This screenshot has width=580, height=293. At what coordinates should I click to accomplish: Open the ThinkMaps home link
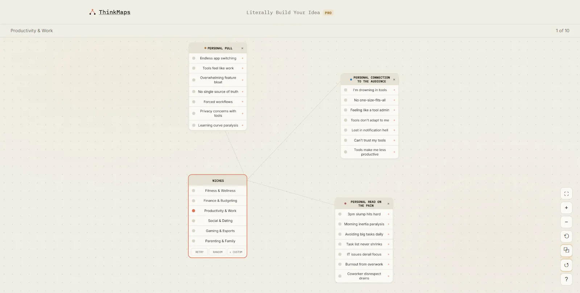pos(115,12)
